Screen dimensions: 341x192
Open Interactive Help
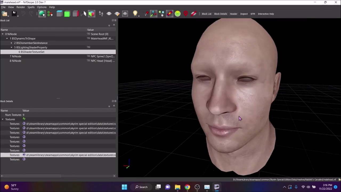[x=266, y=14]
